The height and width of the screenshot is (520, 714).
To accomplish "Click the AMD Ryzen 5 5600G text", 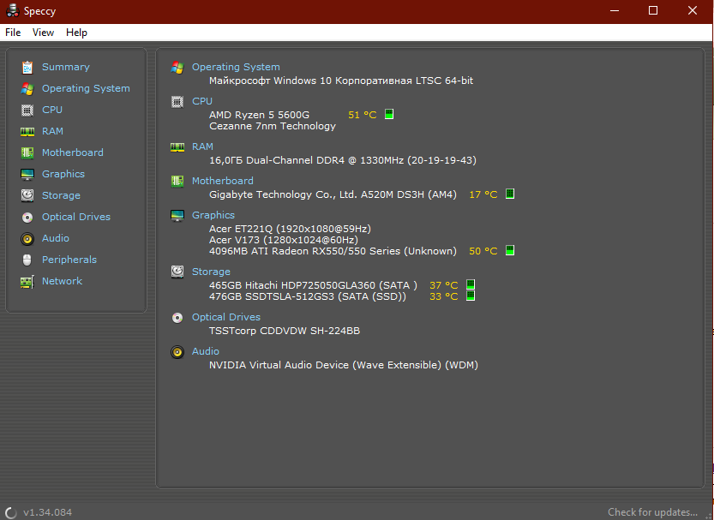I will click(259, 115).
